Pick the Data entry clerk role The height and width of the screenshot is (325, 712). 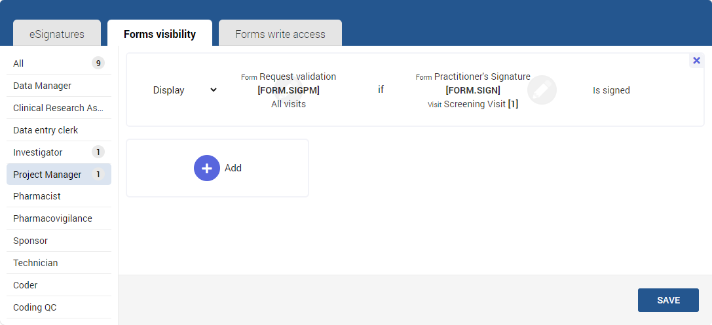(x=58, y=130)
